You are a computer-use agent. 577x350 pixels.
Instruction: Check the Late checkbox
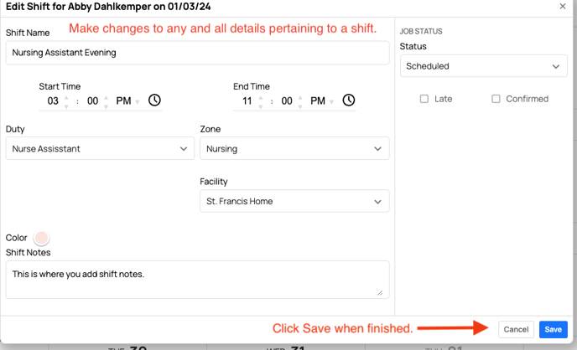point(424,99)
